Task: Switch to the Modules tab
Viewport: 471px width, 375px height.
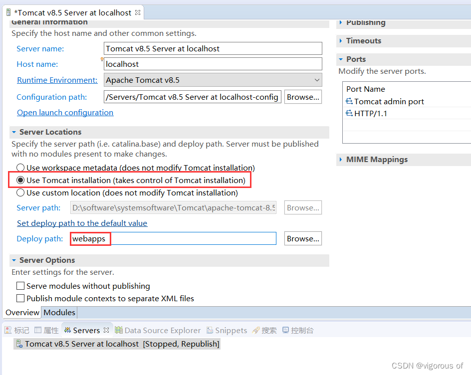Action: click(59, 313)
